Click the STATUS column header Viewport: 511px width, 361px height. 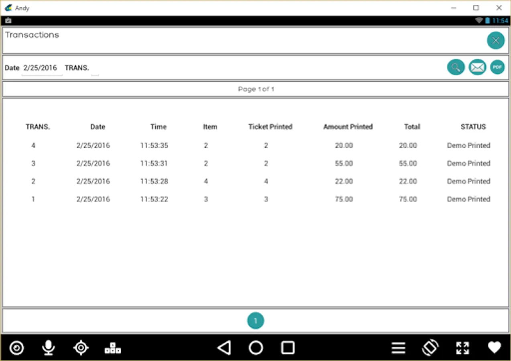(473, 127)
